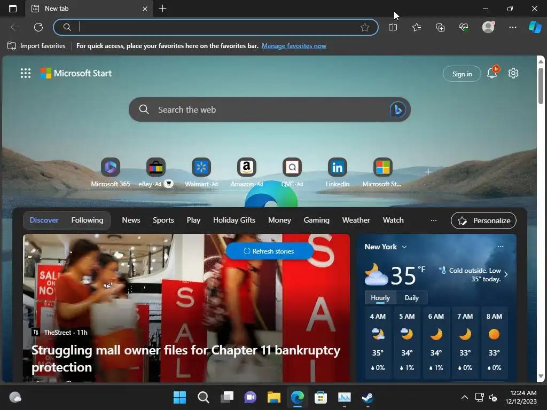The width and height of the screenshot is (547, 410).
Task: Expand the Cold outside weather alert arrow
Action: [x=506, y=274]
